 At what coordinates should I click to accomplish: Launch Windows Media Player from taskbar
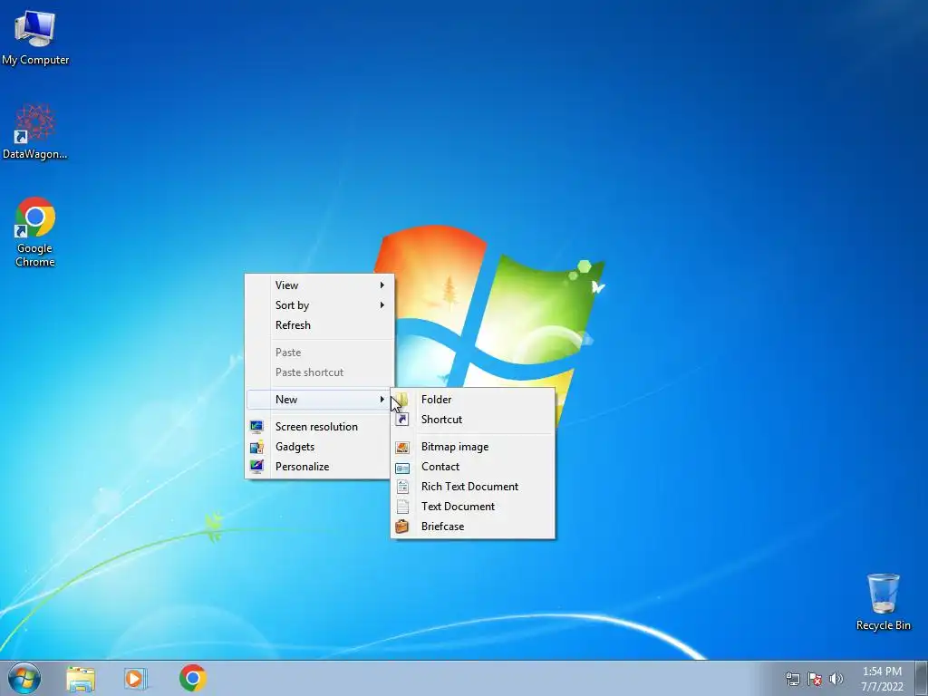point(136,678)
